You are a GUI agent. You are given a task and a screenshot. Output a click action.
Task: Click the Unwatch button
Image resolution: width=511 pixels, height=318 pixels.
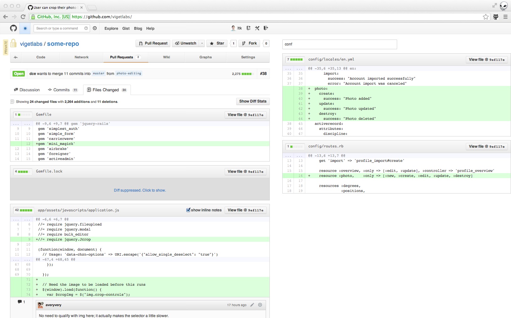(186, 43)
